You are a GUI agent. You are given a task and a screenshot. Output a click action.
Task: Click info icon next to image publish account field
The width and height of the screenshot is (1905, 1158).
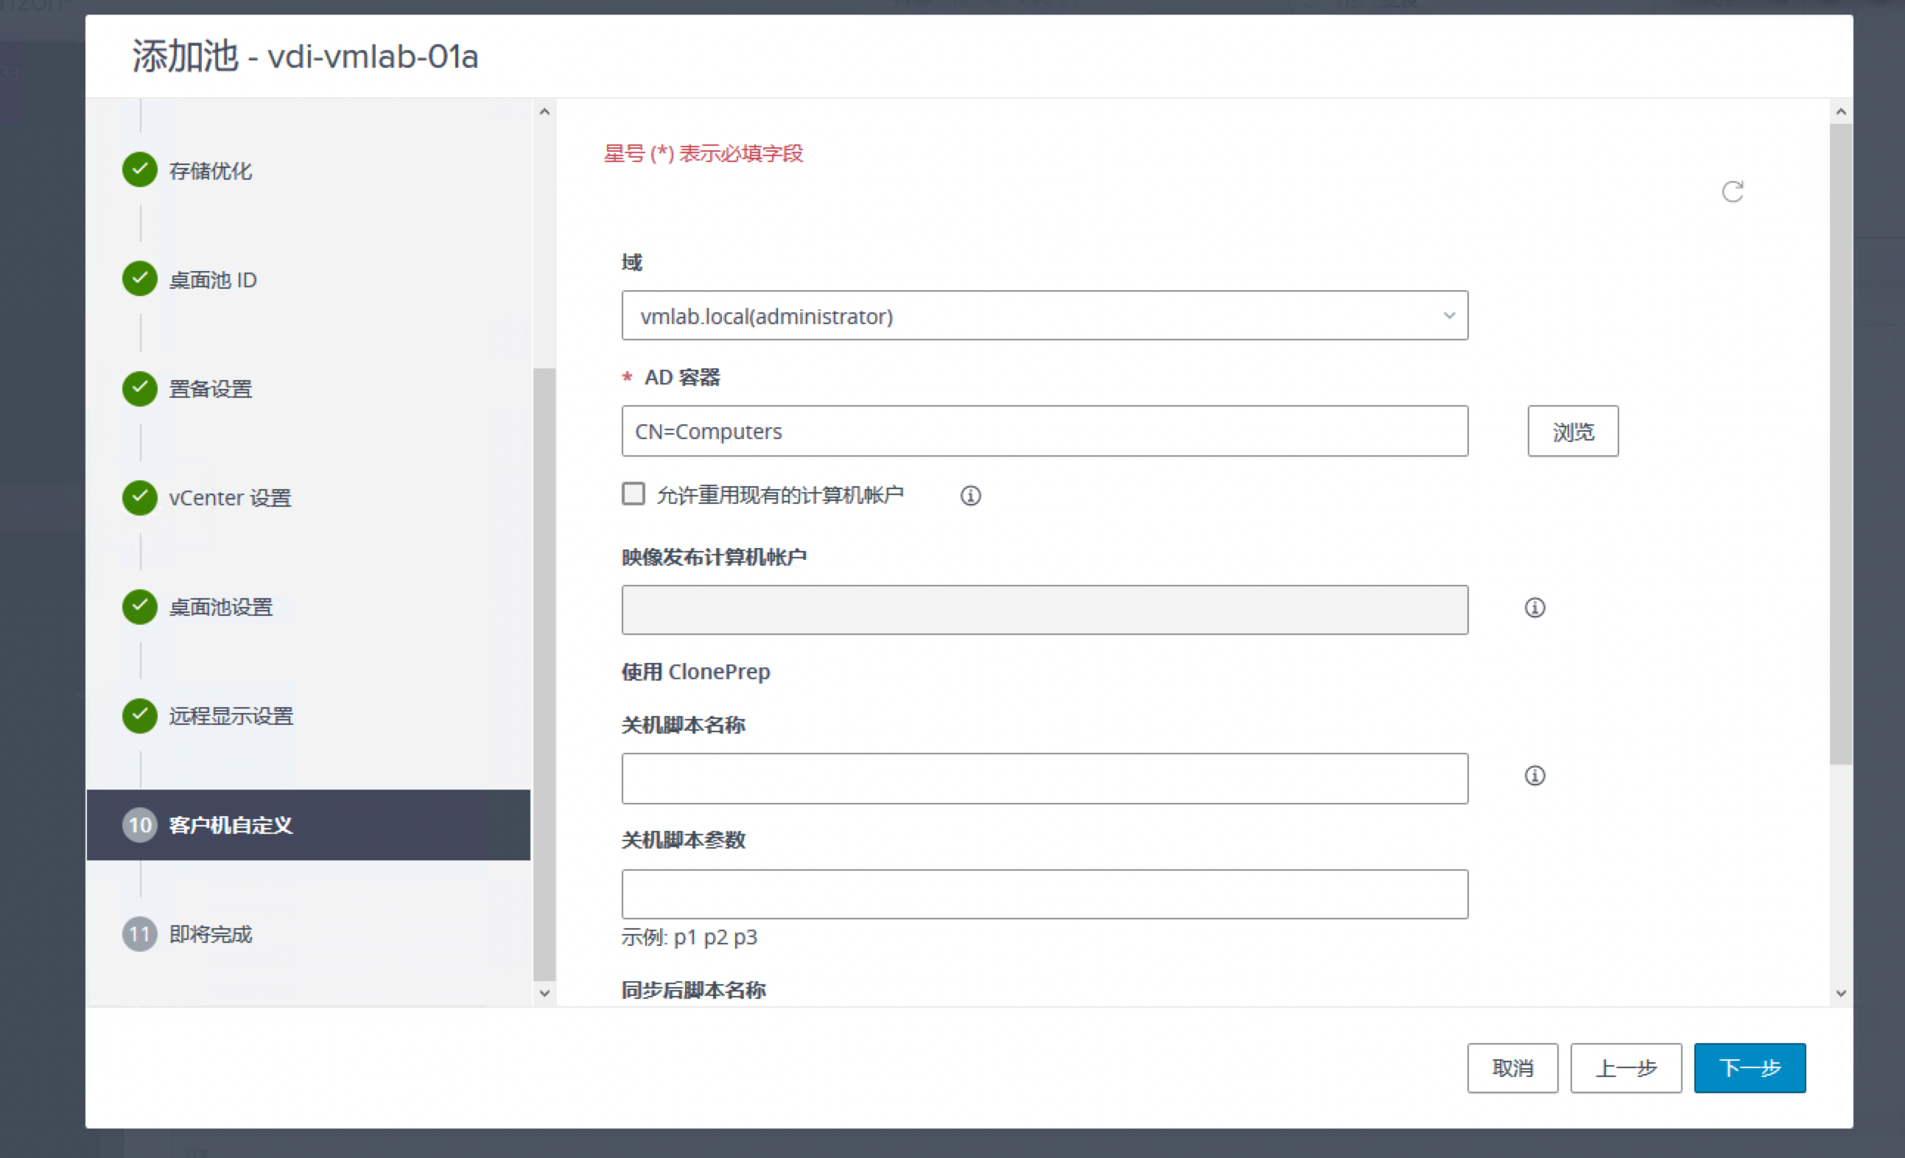pyautogui.click(x=1534, y=608)
